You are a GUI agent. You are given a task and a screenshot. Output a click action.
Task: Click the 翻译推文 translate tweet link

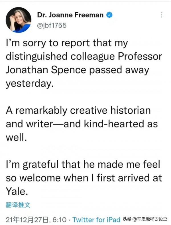pyautogui.click(x=18, y=205)
